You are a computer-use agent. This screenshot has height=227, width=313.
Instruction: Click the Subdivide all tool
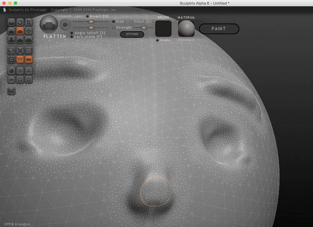coord(29,51)
